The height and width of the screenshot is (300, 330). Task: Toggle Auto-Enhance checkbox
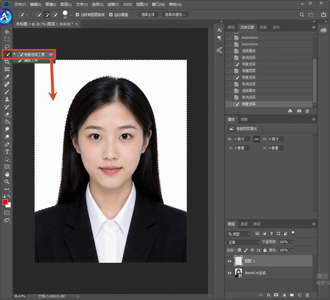(x=111, y=15)
